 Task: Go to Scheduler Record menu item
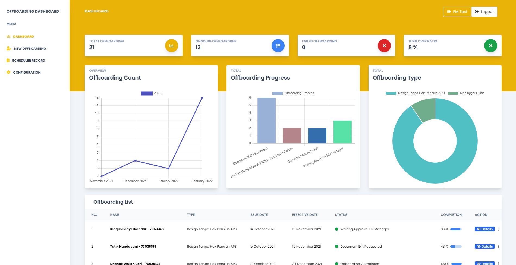tap(29, 61)
